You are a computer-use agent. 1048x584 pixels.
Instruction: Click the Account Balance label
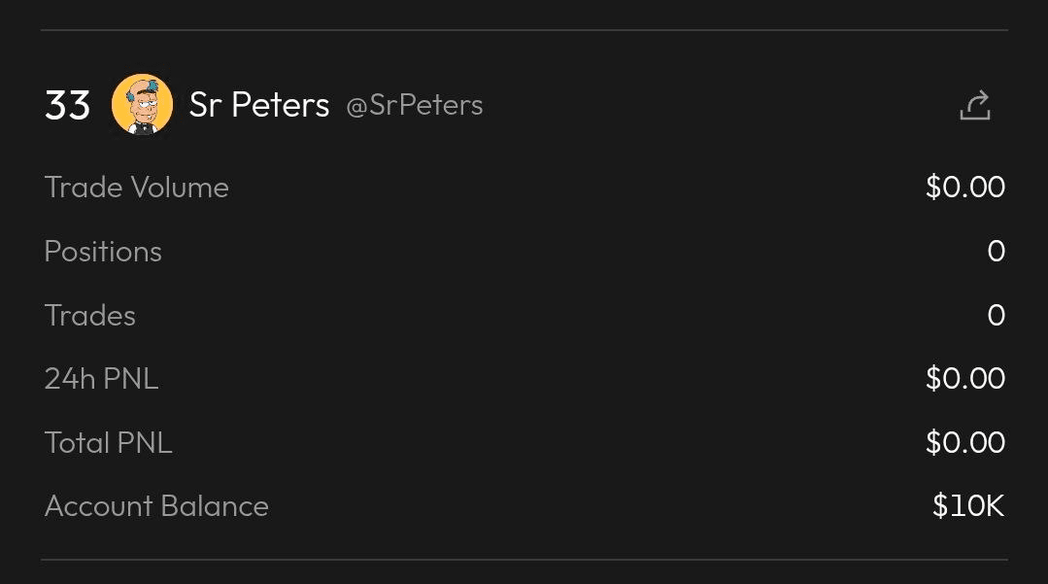156,506
